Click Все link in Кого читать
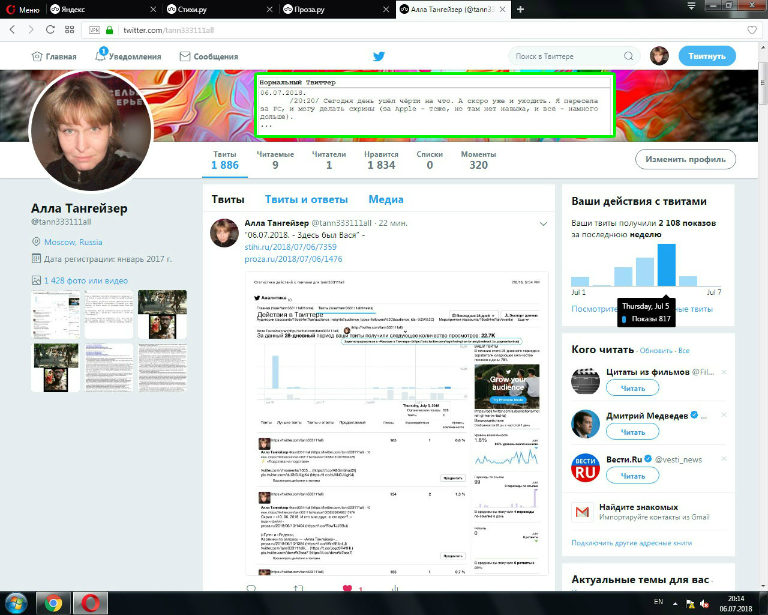Image resolution: width=768 pixels, height=615 pixels. coord(684,350)
